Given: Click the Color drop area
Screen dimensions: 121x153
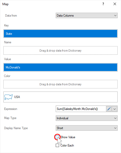Looking at the screenshot, I should (x=60, y=84).
